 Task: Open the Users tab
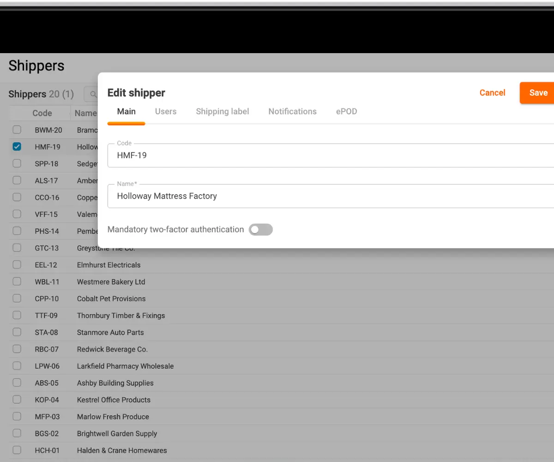tap(166, 111)
